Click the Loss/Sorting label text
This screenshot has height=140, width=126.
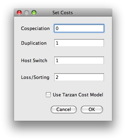(35, 78)
